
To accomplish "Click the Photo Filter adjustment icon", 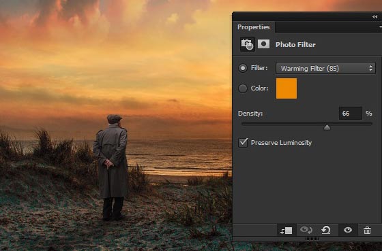I will [x=248, y=44].
